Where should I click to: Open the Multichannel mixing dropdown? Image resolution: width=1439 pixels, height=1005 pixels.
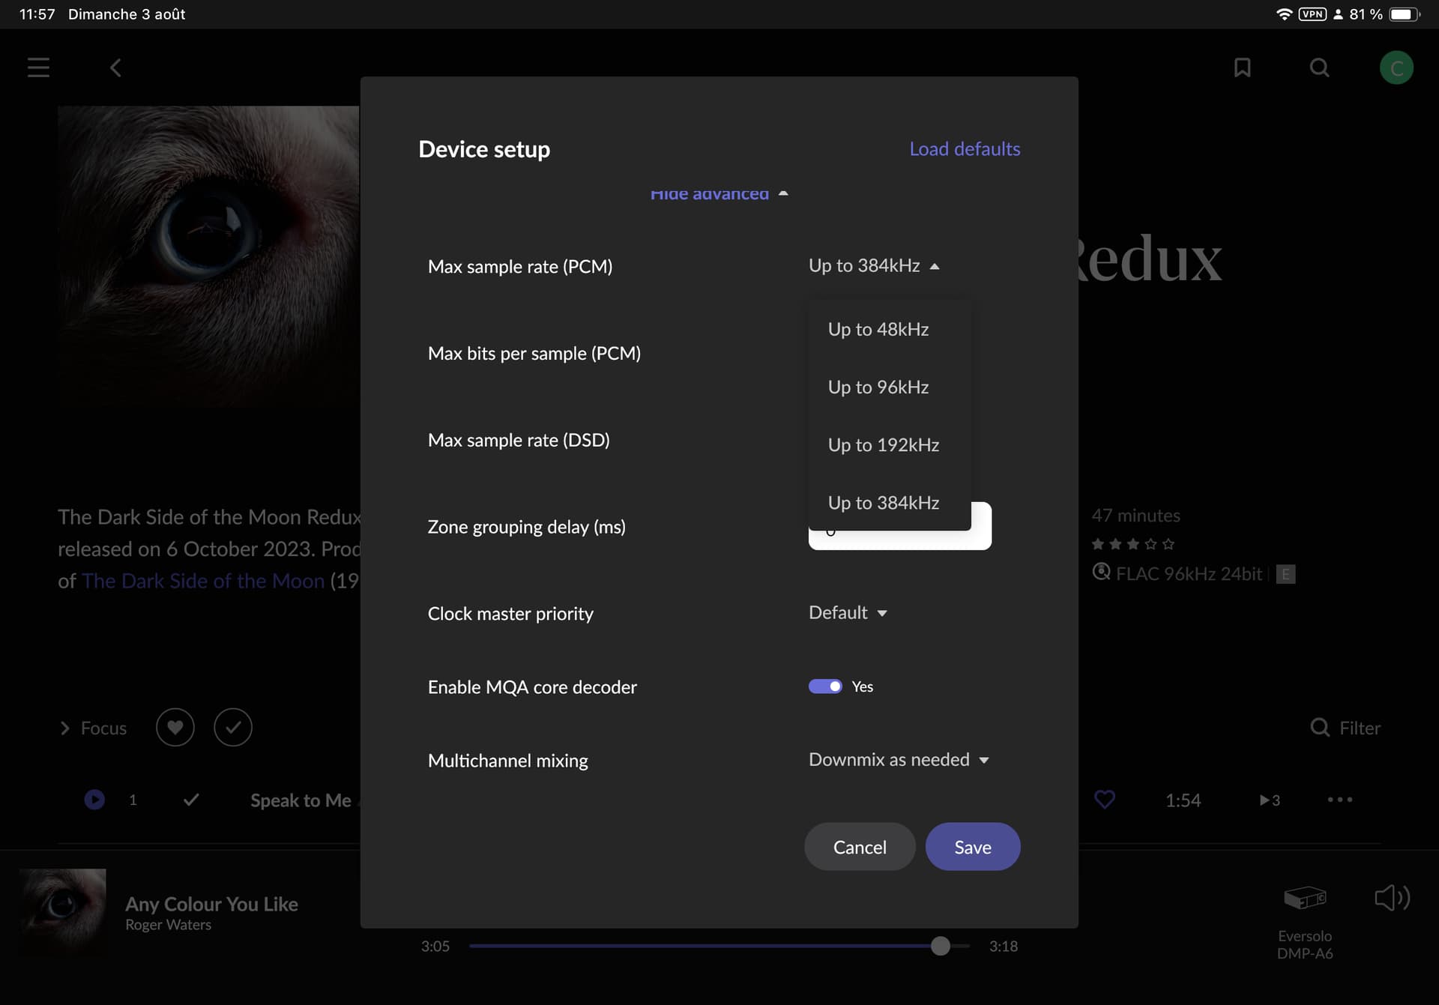pos(899,760)
